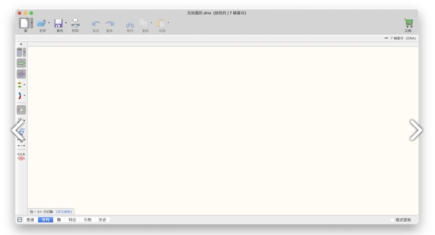Expand the 粘贴 dropdown arrow
Image resolution: width=435 pixels, height=235 pixels.
[168, 23]
